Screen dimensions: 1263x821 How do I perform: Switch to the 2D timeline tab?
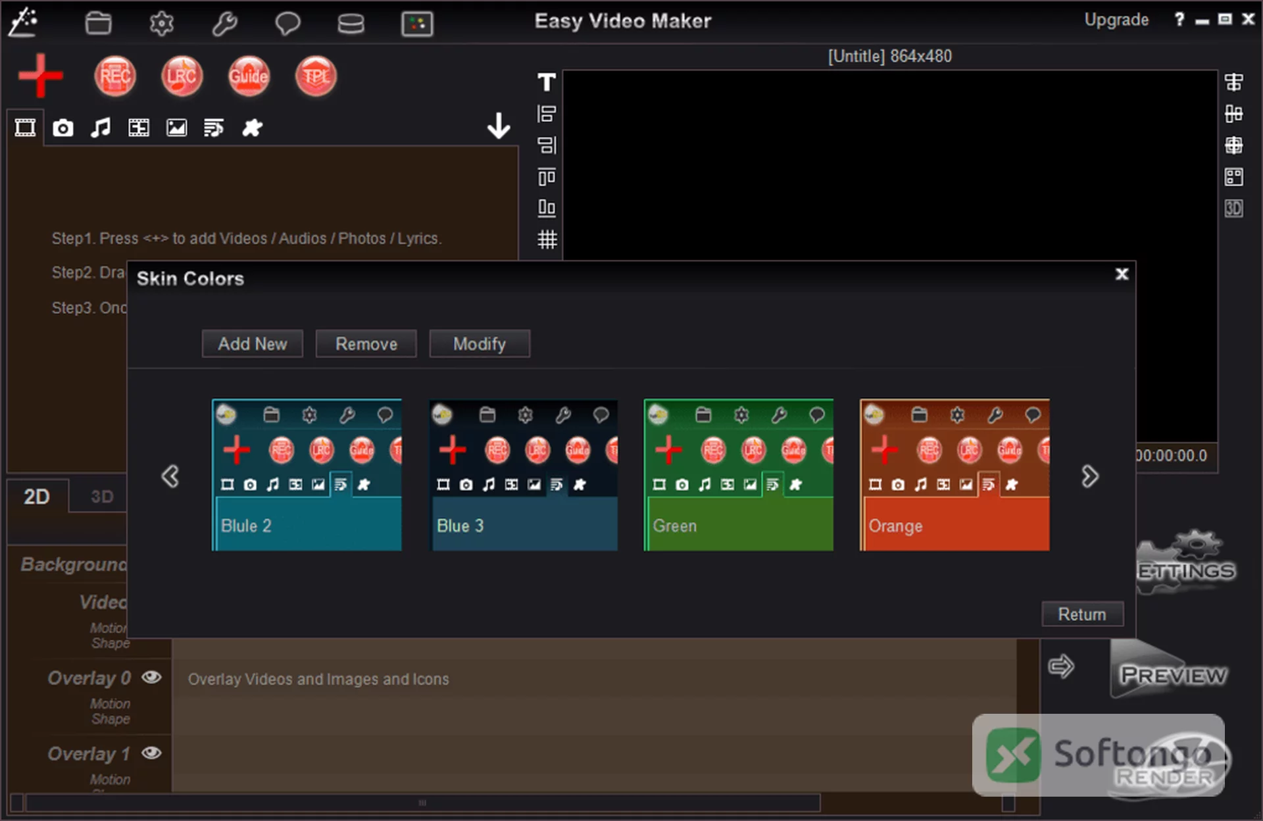click(x=37, y=496)
